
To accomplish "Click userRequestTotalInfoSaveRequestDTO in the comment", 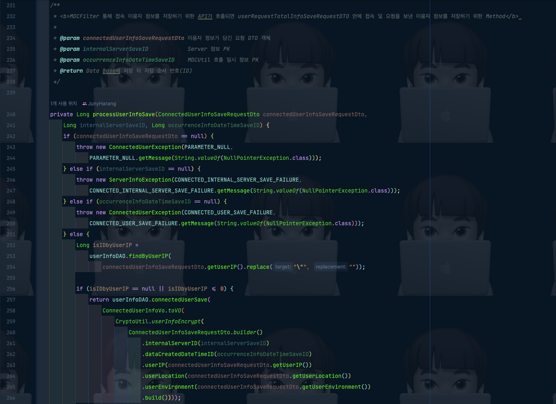I will coord(293,16).
